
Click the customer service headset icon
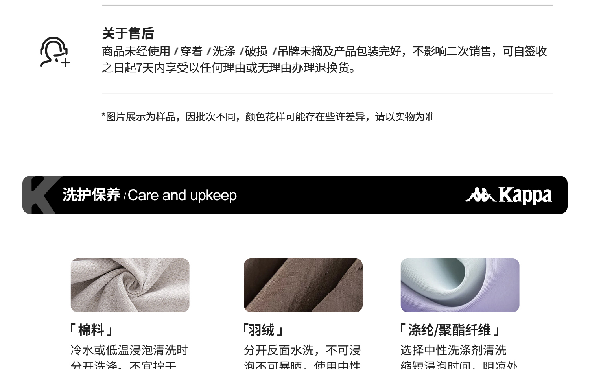pyautogui.click(x=55, y=52)
